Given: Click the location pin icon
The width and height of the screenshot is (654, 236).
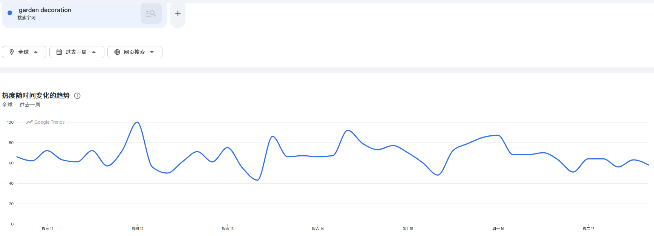Looking at the screenshot, I should [12, 52].
